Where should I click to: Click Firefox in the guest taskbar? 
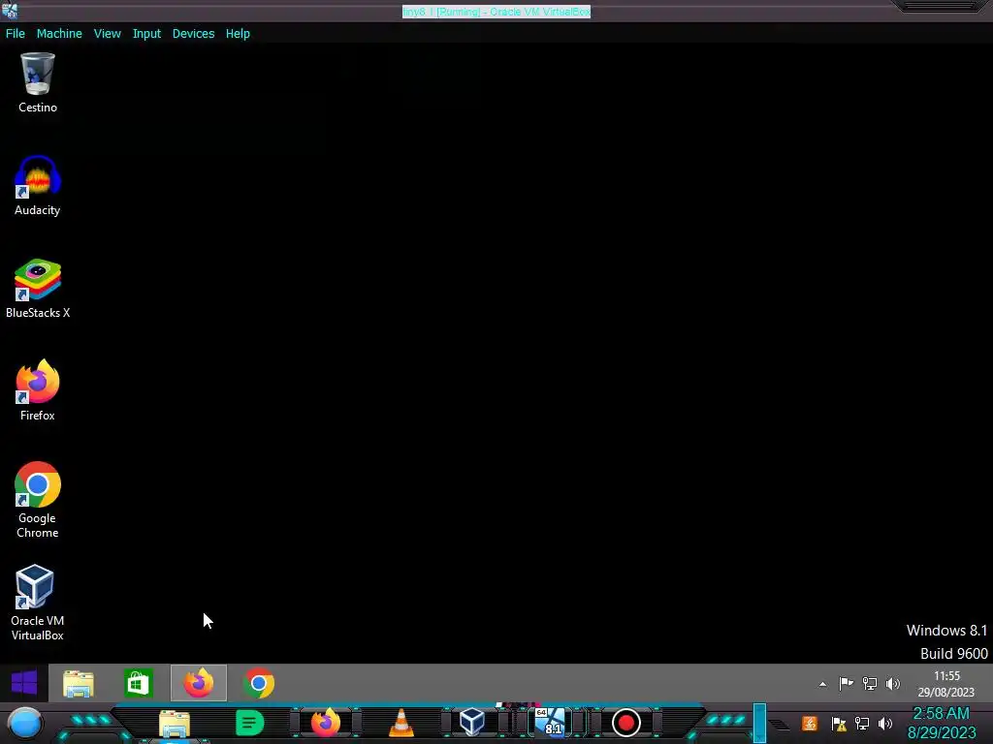198,683
